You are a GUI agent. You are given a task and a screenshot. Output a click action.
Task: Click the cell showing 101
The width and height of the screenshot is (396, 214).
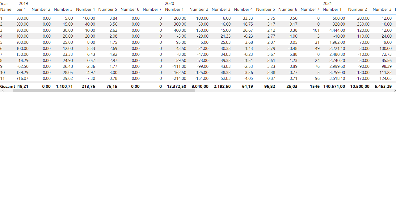tap(316, 30)
